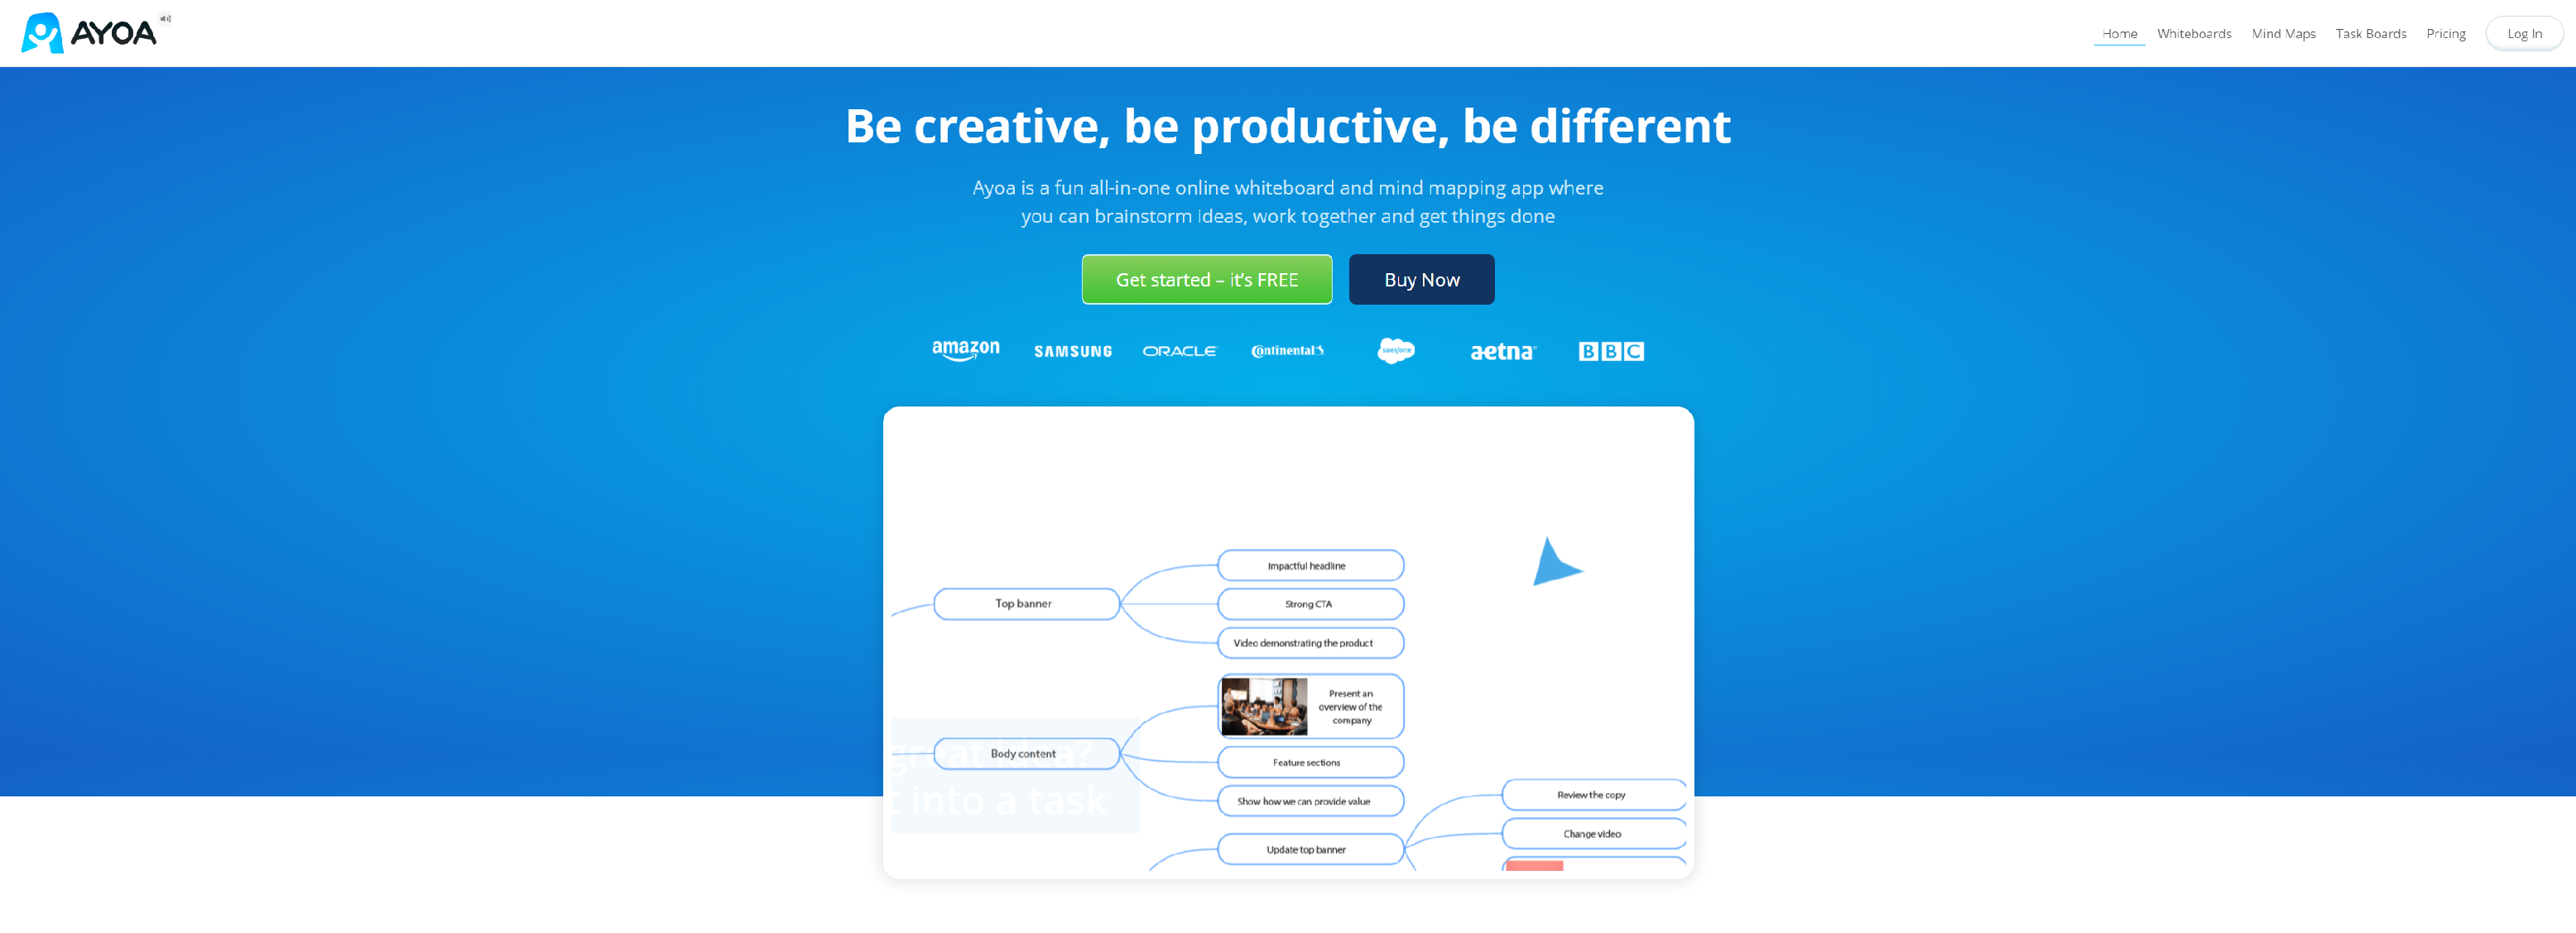Click the Samsung logo in partners section

[x=1068, y=350]
